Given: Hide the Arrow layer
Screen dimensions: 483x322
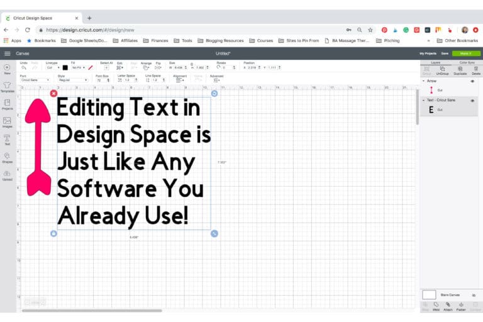Looking at the screenshot, I should click(472, 81).
